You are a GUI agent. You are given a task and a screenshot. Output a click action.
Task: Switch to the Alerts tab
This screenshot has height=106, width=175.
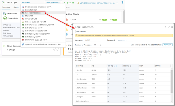click(16, 7)
